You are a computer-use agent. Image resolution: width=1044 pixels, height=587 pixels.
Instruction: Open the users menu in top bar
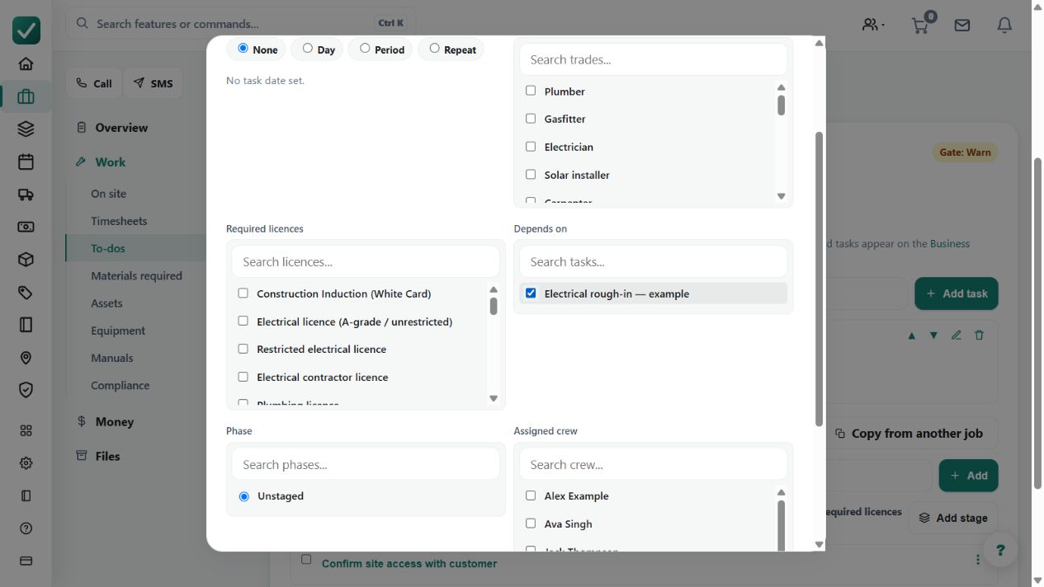873,25
